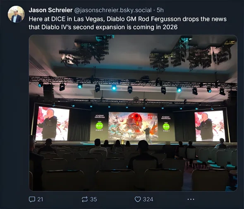The height and width of the screenshot is (209, 244).
Task: Click the like count 324
Action: 148,199
